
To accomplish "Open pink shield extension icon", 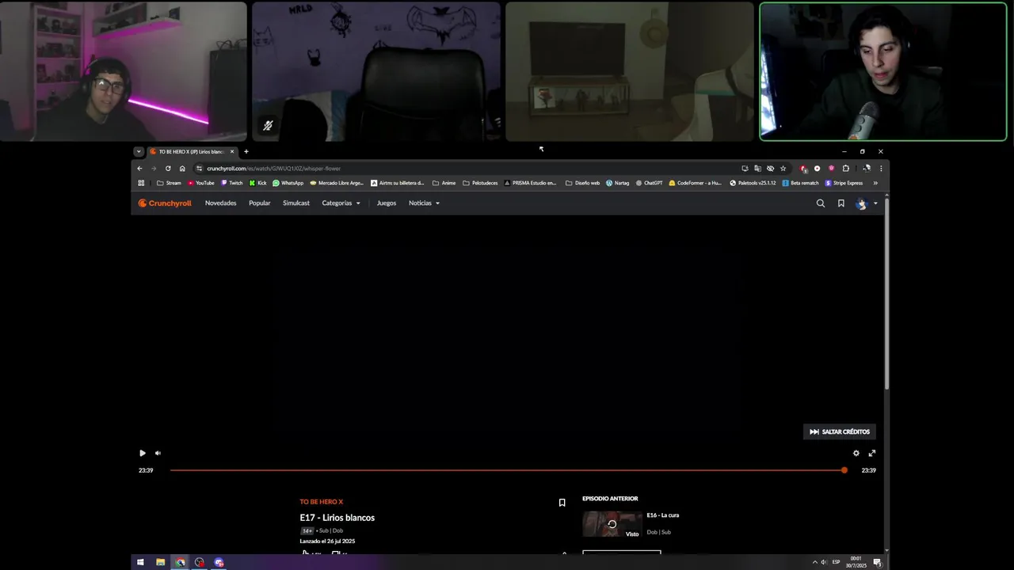I will [x=831, y=169].
